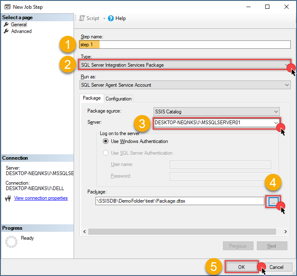Select Use SQL Server Authentication option
297x276 pixels.
105,153
